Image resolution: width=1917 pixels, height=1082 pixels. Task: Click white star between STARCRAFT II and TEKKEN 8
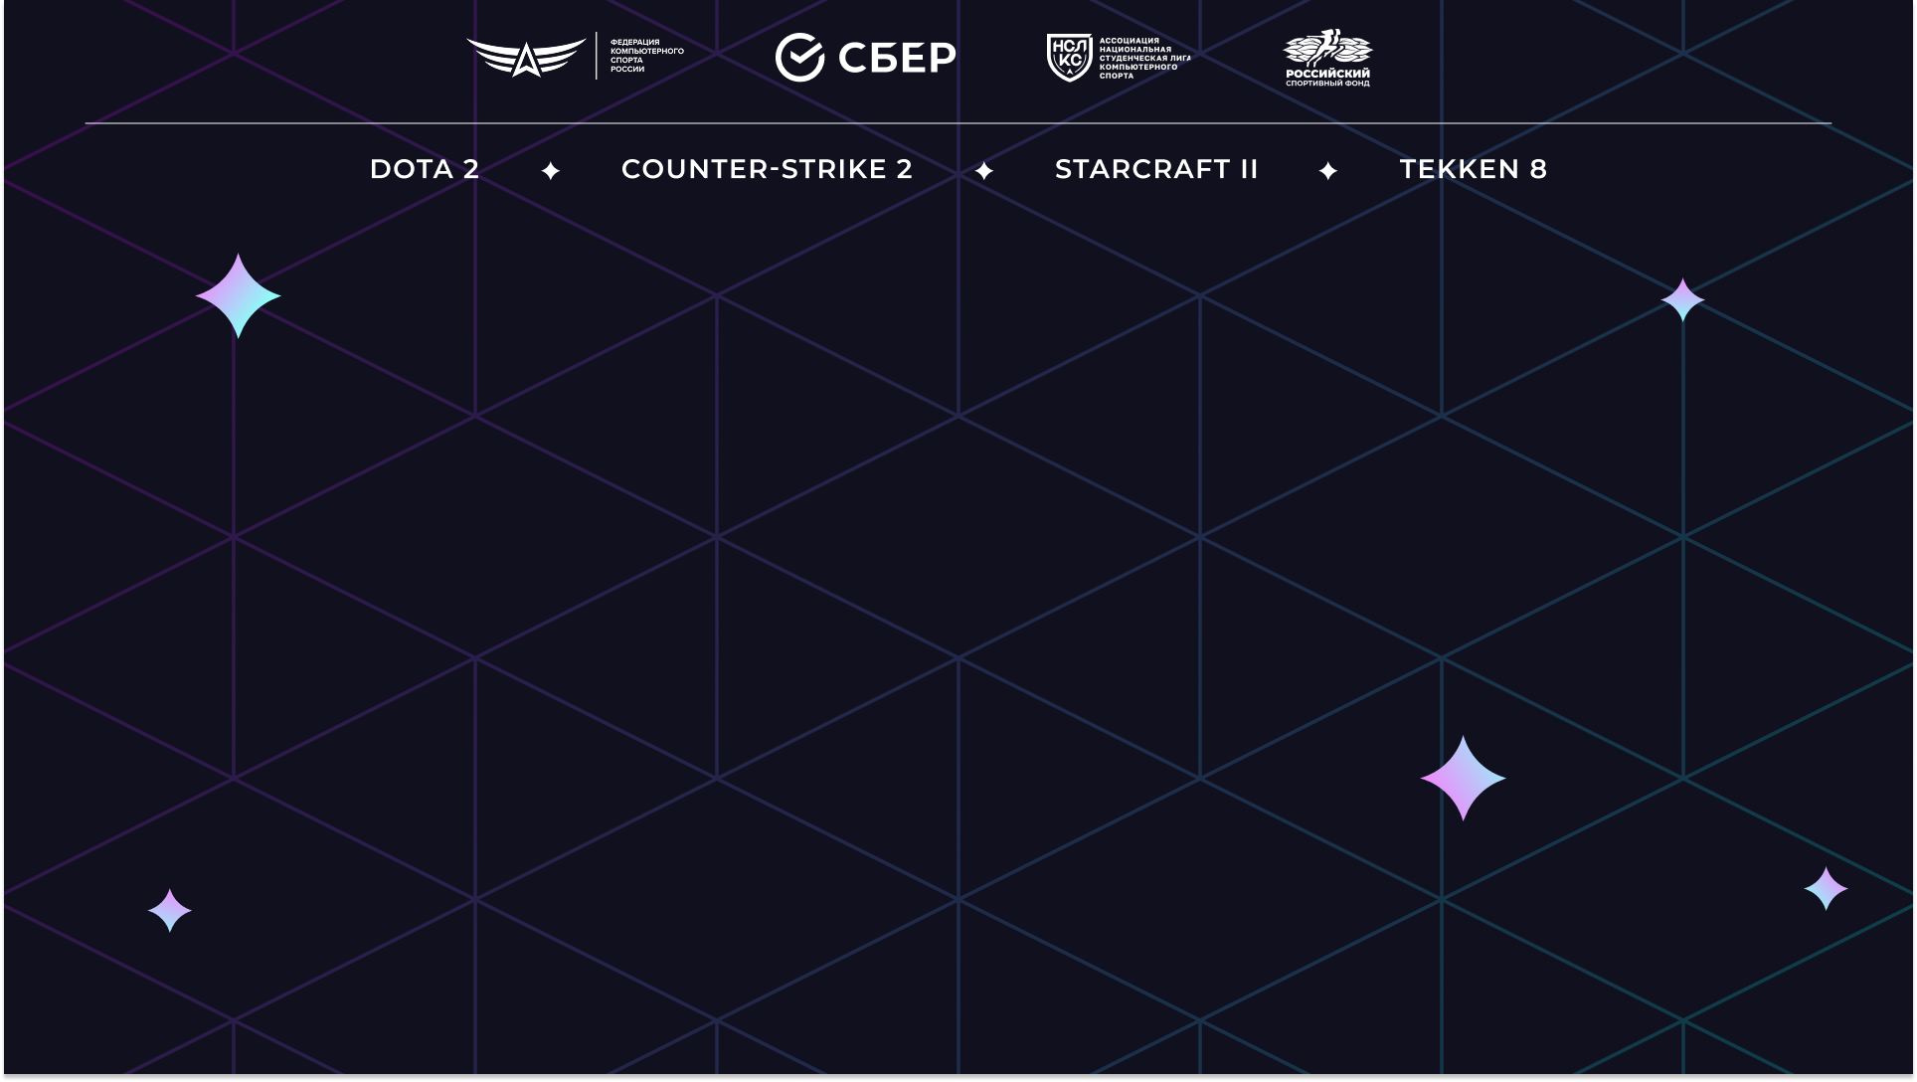(x=1328, y=171)
